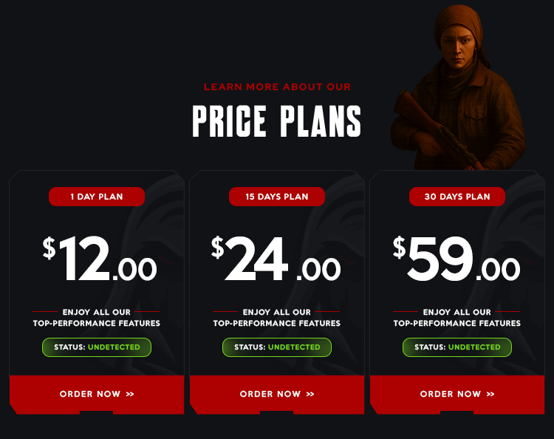Click the Undetected status badge on the 15 Days Plan

[277, 347]
